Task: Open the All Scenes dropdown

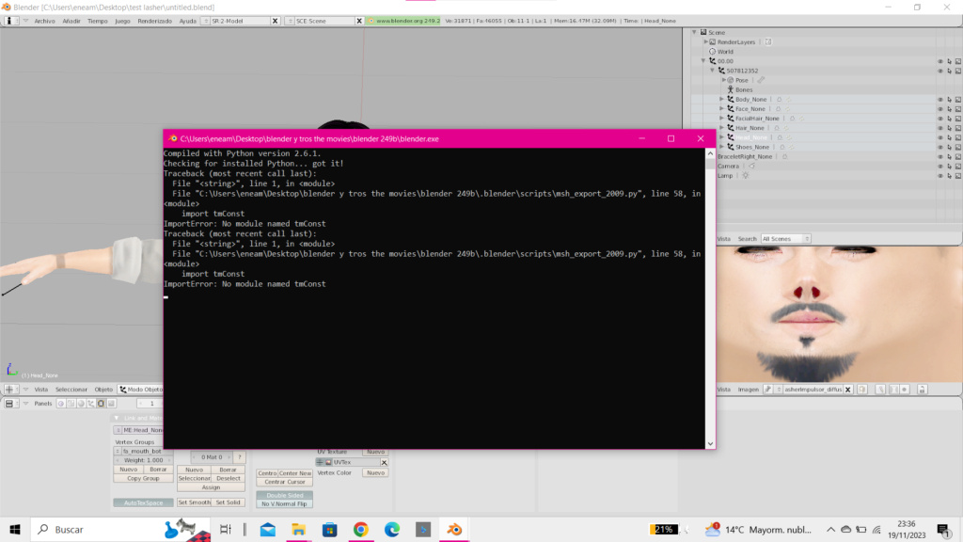Action: tap(785, 238)
